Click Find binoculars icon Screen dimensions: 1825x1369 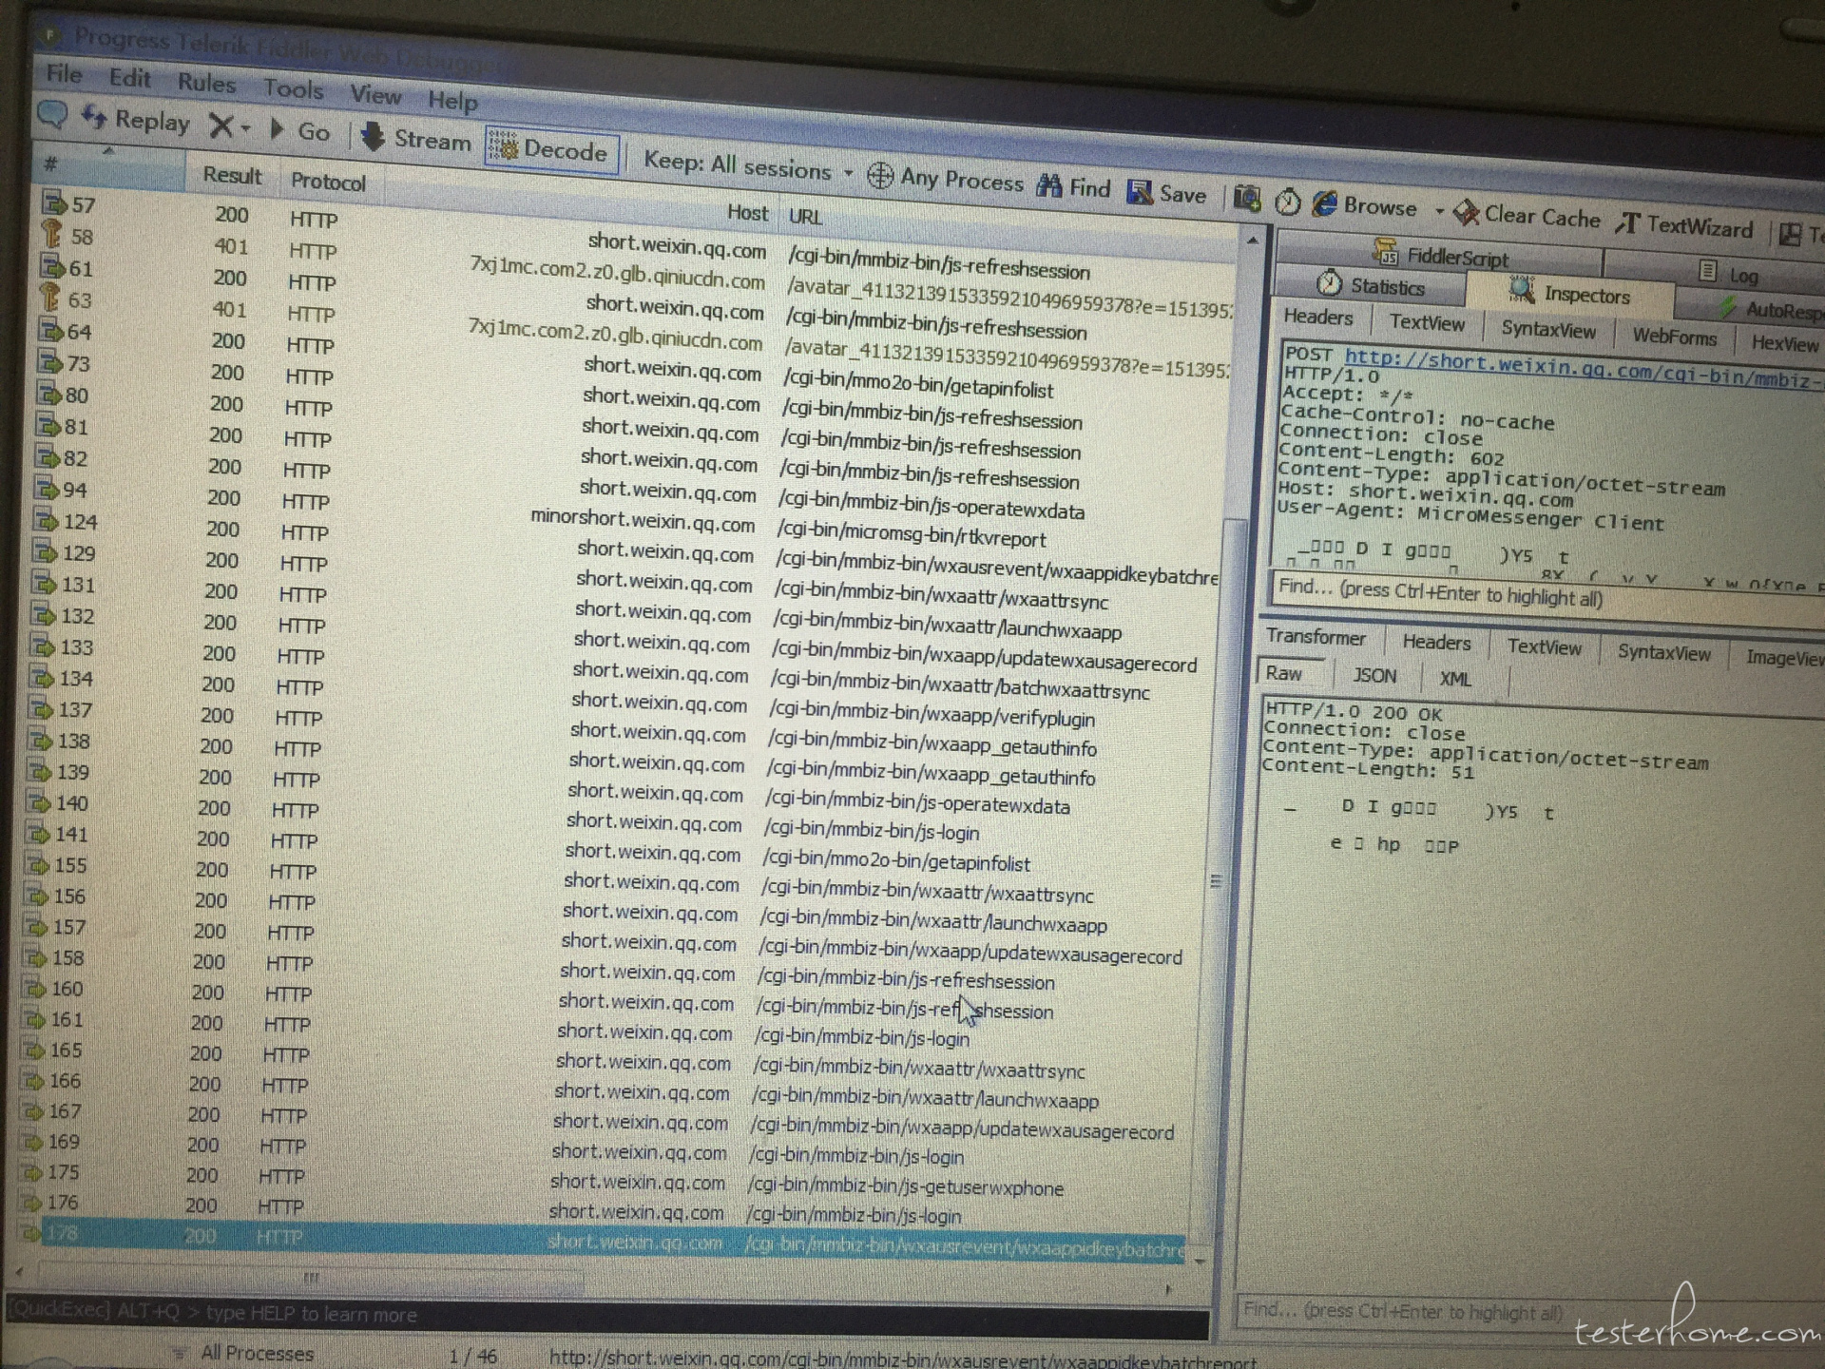tap(1049, 185)
